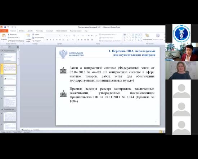Select slide 1 thumbnail
198x159 pixels.
pyautogui.click(x=10, y=58)
